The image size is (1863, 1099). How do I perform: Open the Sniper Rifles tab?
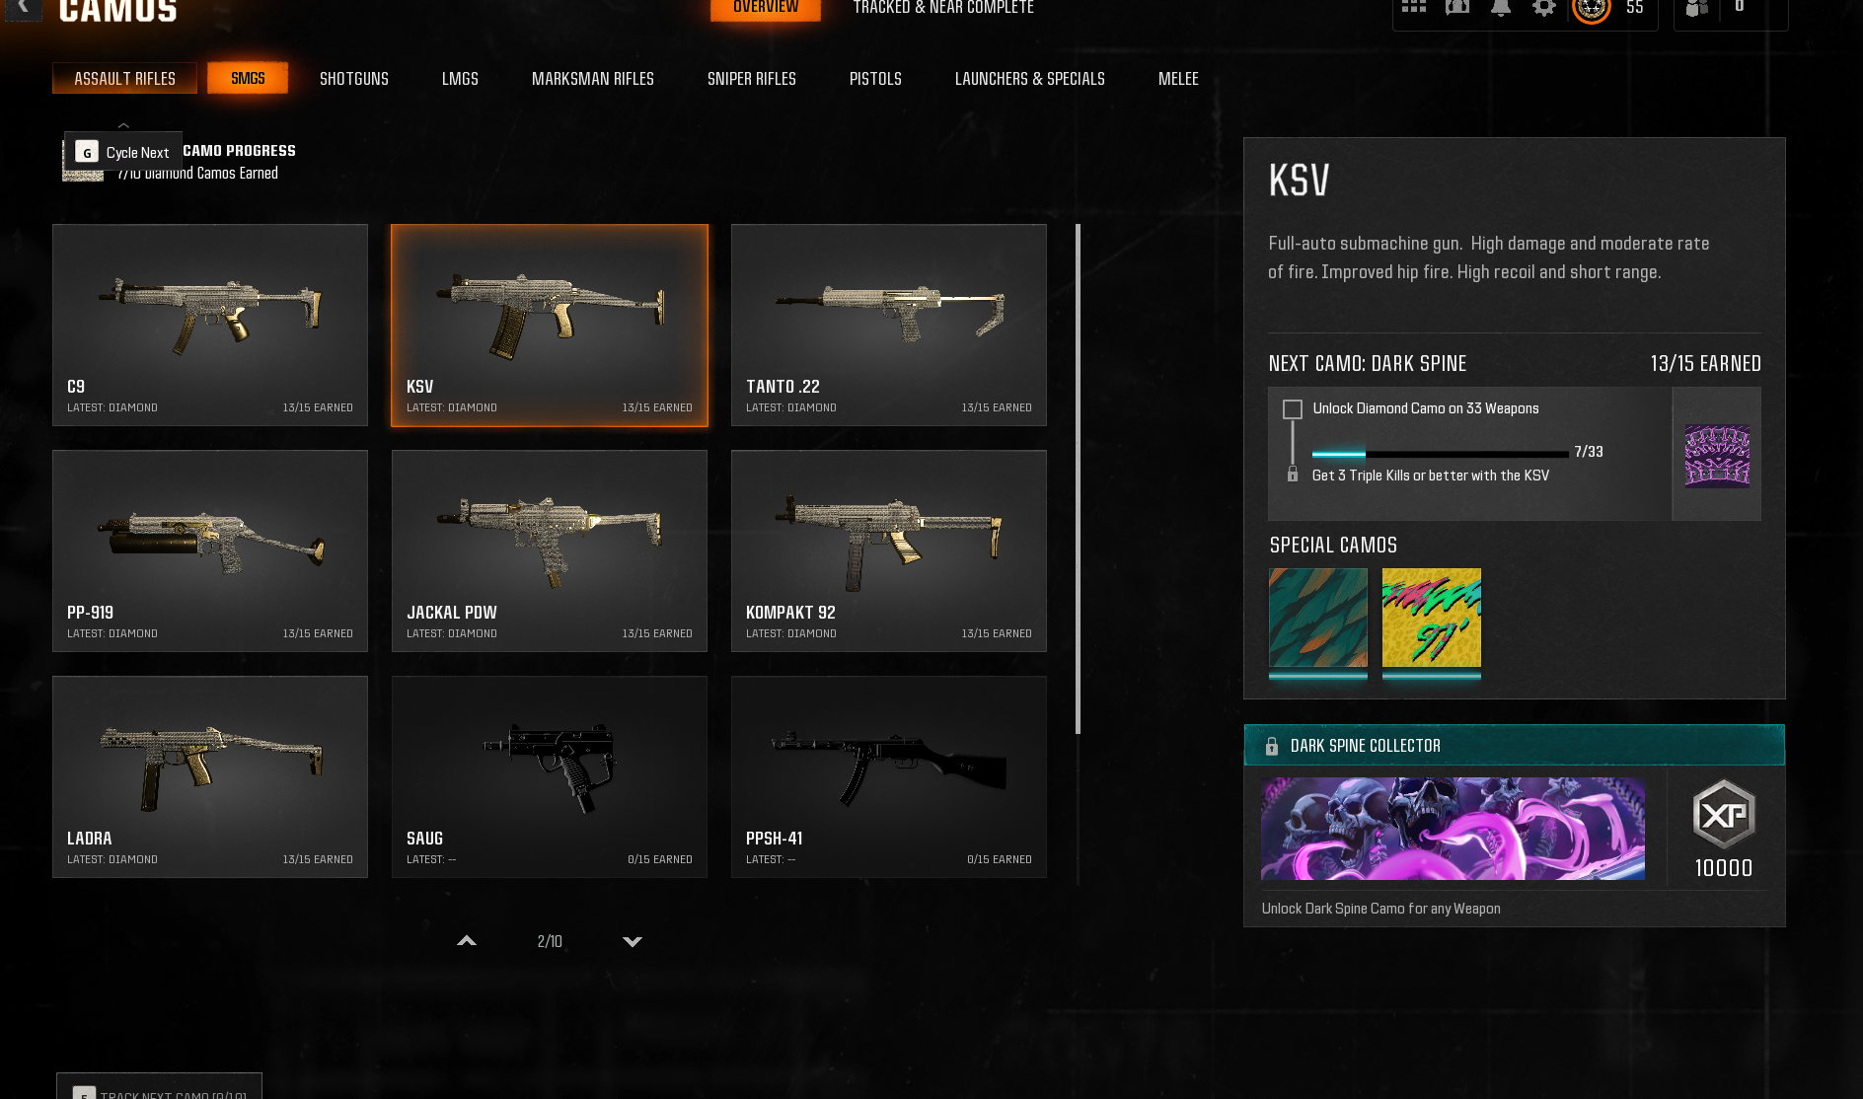point(751,79)
